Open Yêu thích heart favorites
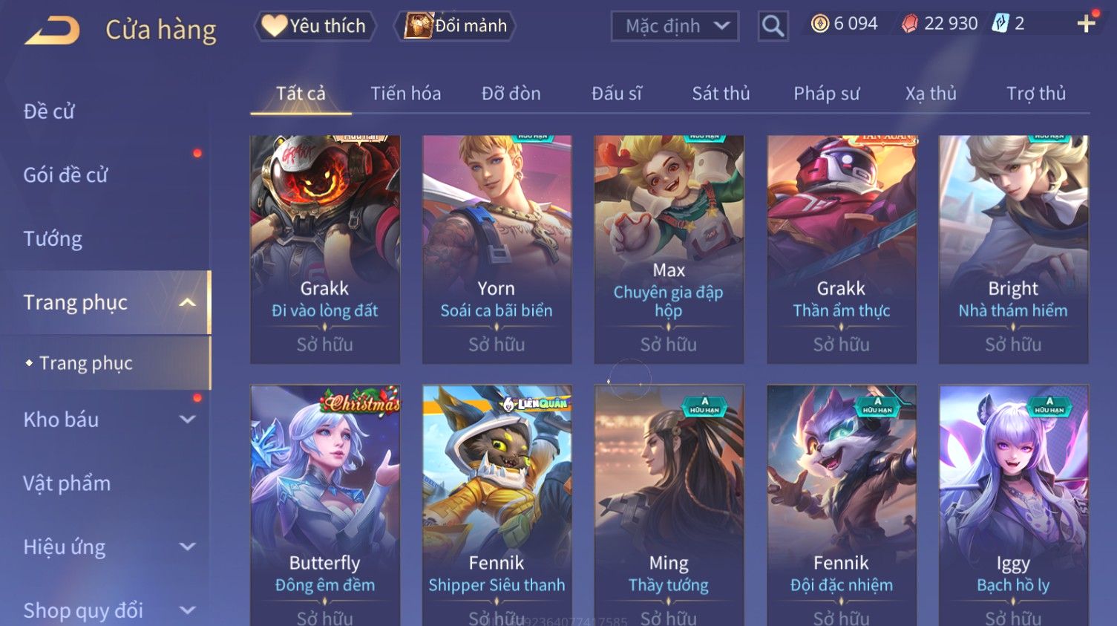1117x626 pixels. coord(315,26)
